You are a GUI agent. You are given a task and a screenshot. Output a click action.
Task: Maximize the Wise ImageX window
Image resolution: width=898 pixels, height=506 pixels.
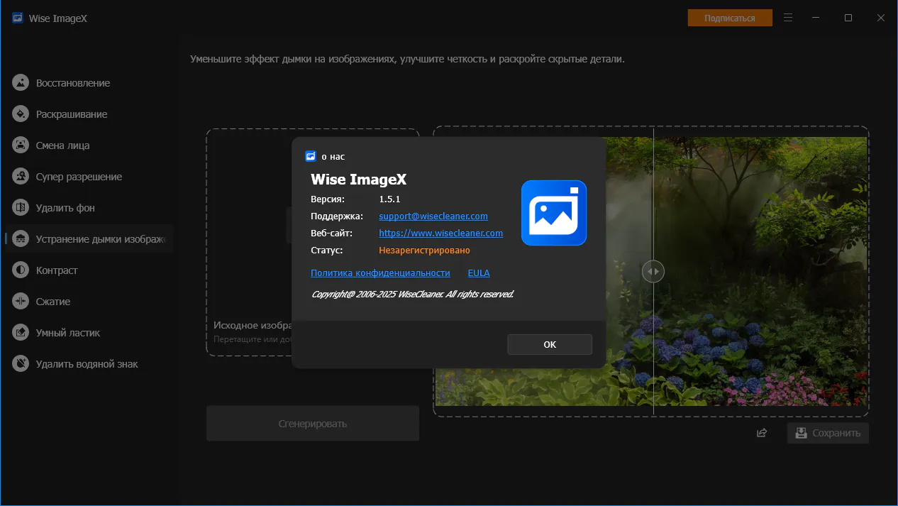(x=848, y=18)
